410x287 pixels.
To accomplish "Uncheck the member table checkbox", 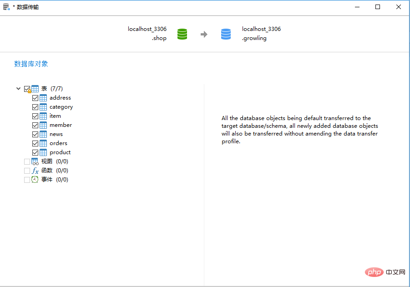I will [35, 125].
